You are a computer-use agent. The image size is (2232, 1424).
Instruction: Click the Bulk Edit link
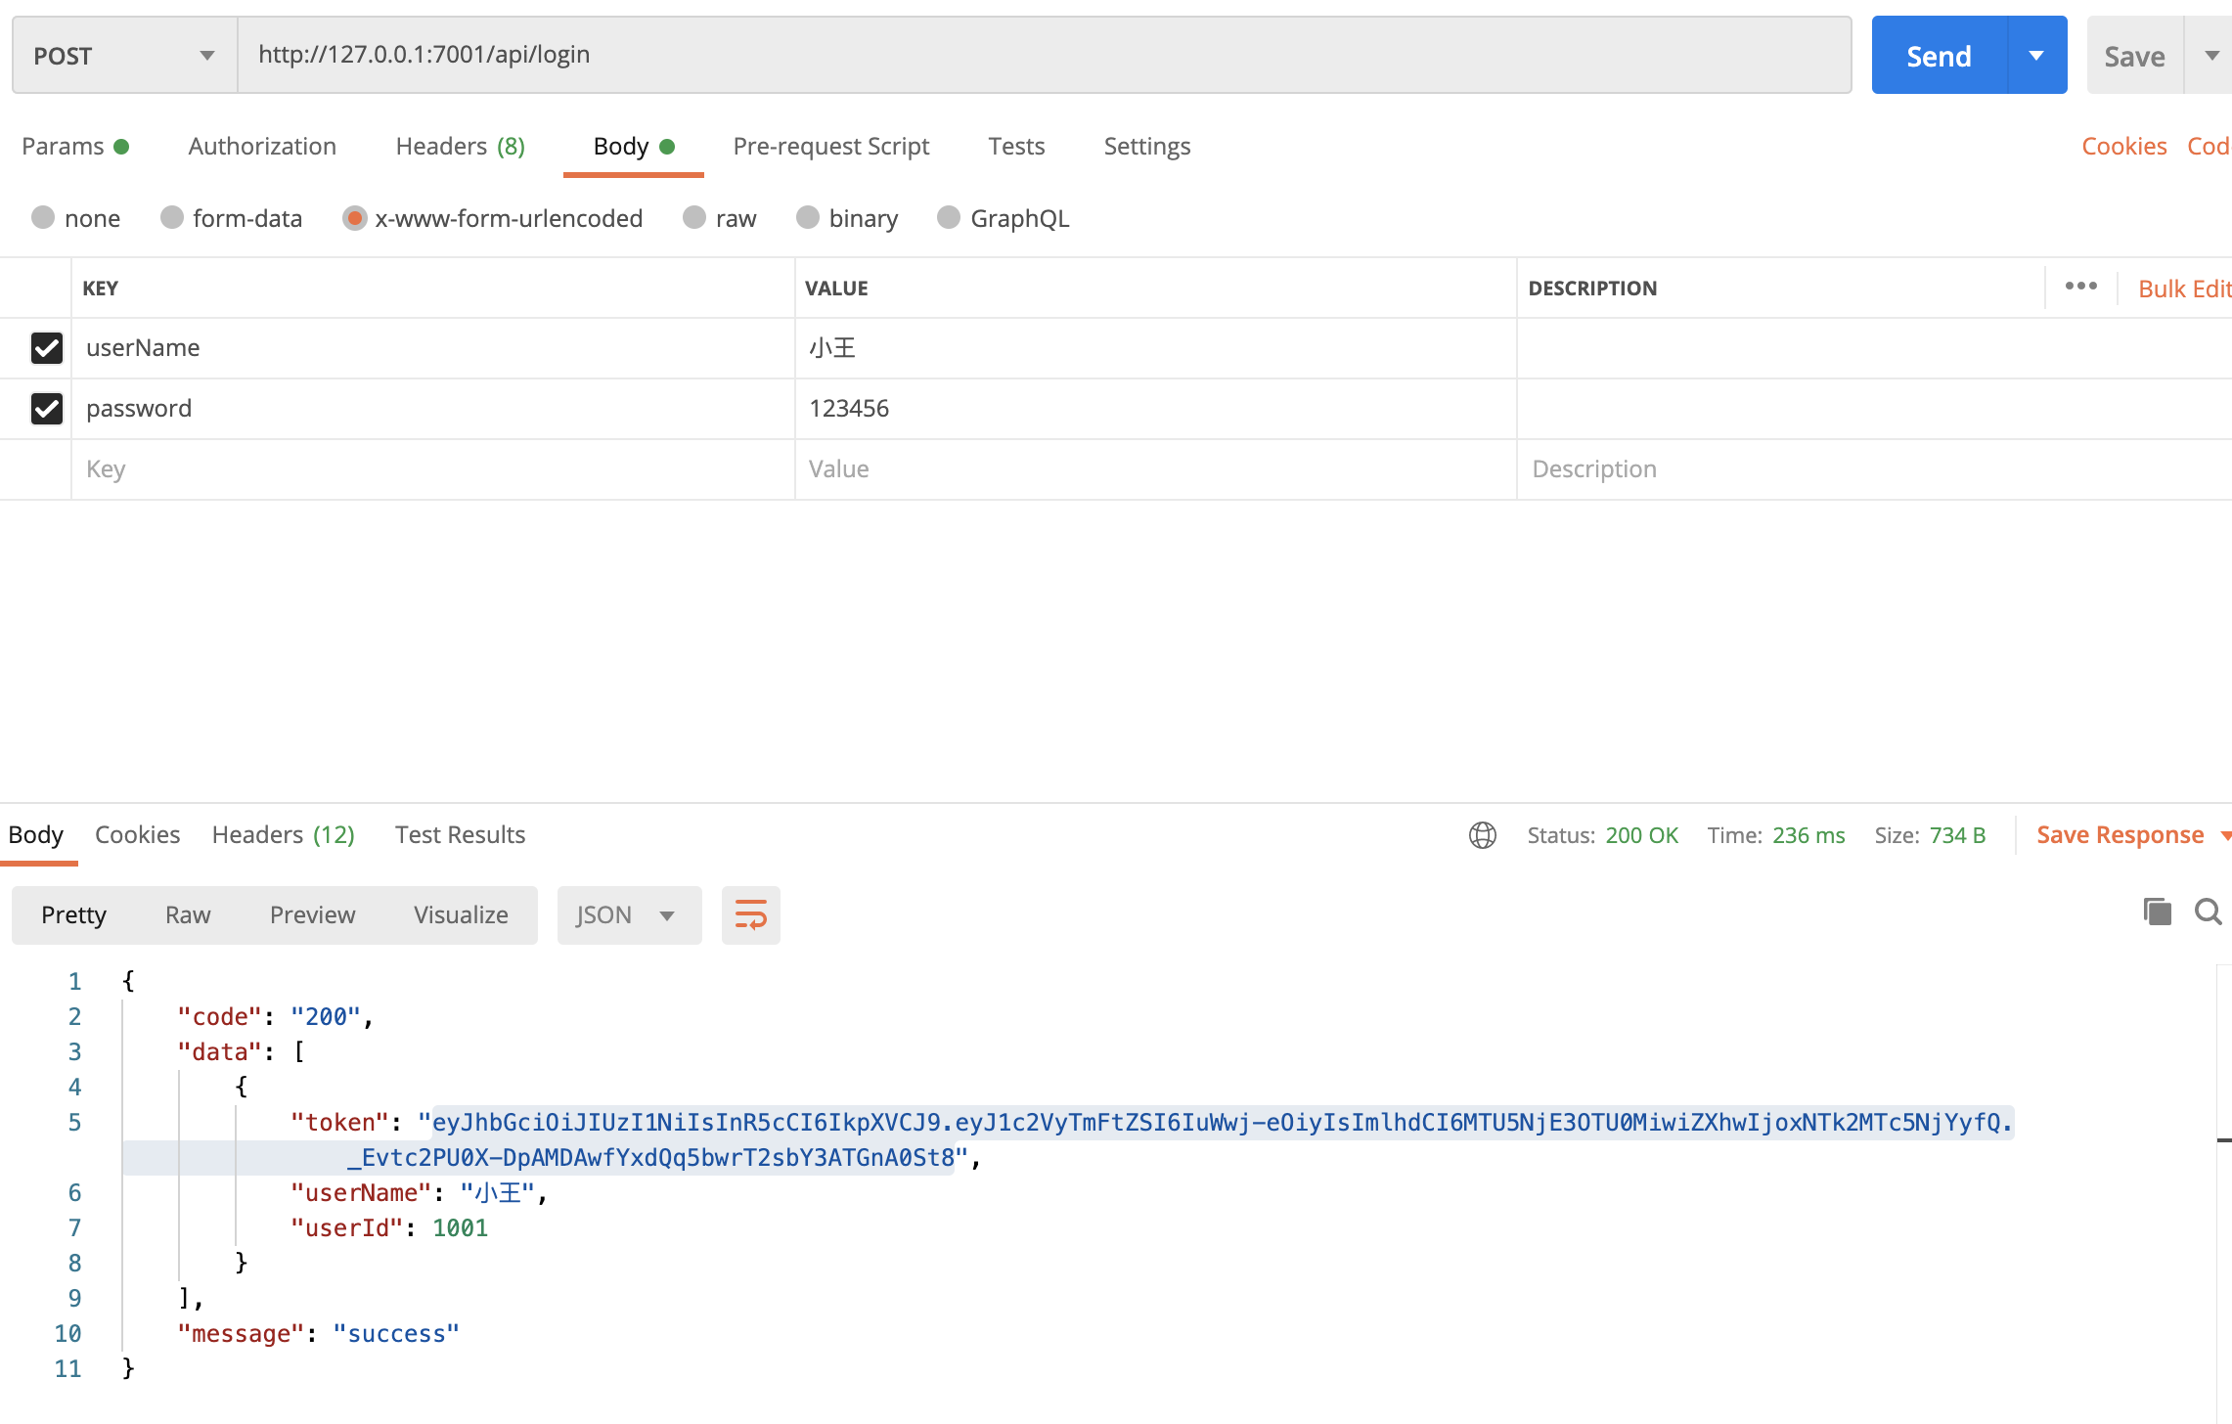click(2183, 289)
